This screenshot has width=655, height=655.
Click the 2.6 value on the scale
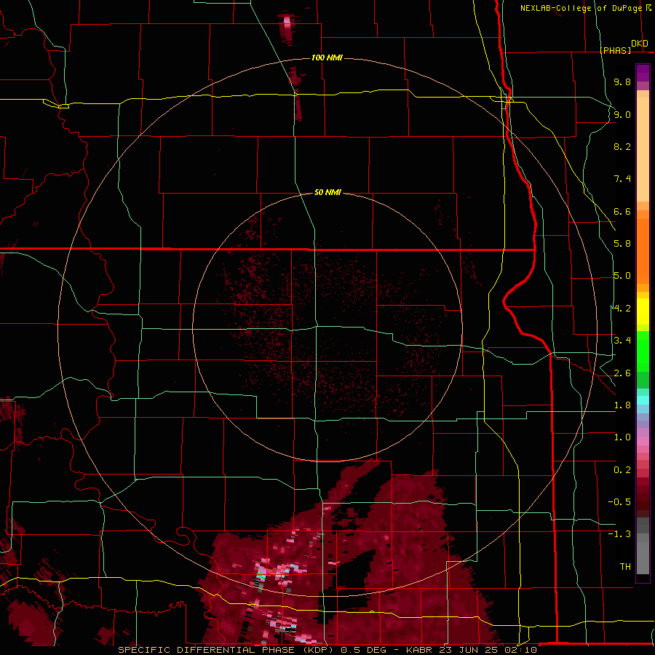622,373
